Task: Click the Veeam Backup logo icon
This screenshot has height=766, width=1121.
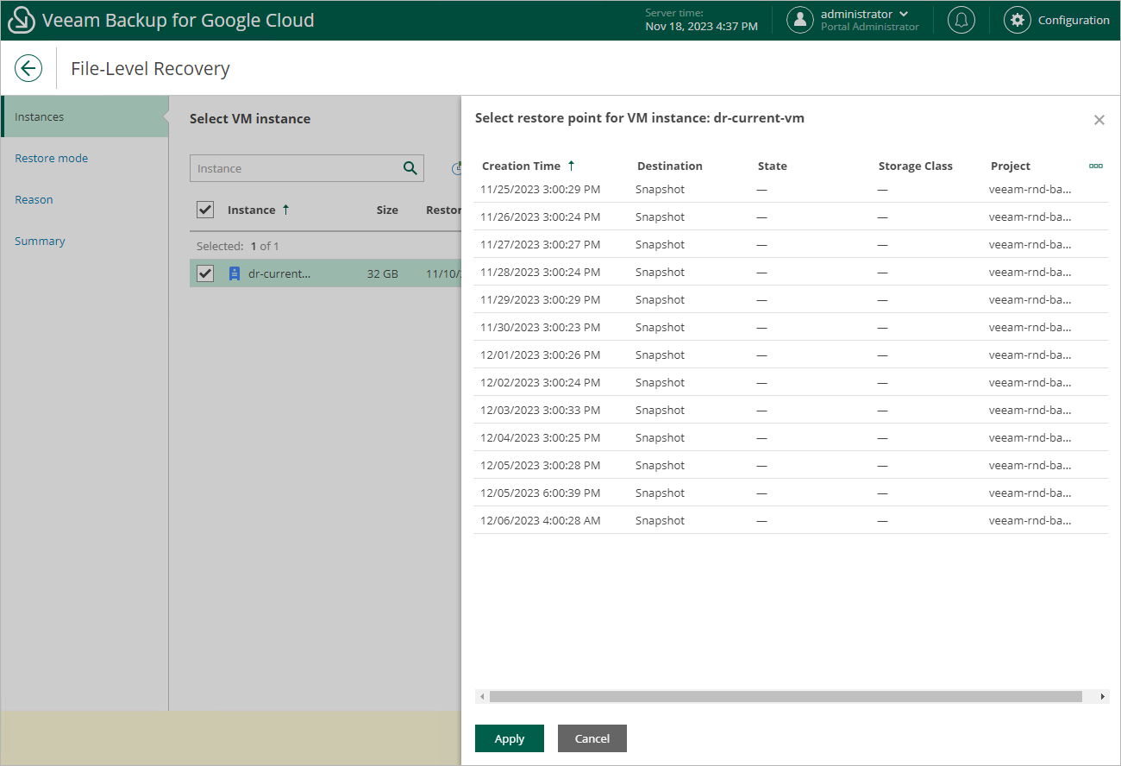Action: click(x=21, y=20)
